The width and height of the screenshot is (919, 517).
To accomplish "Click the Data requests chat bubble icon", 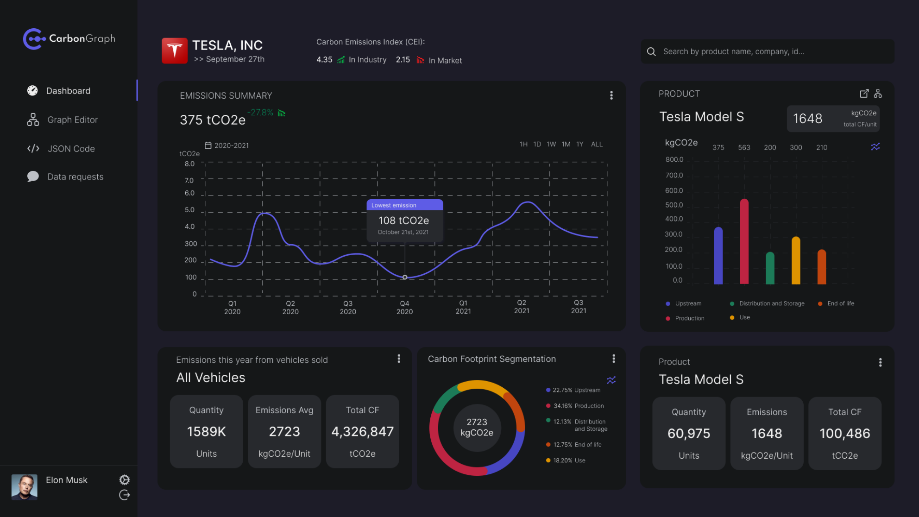I will pos(33,177).
